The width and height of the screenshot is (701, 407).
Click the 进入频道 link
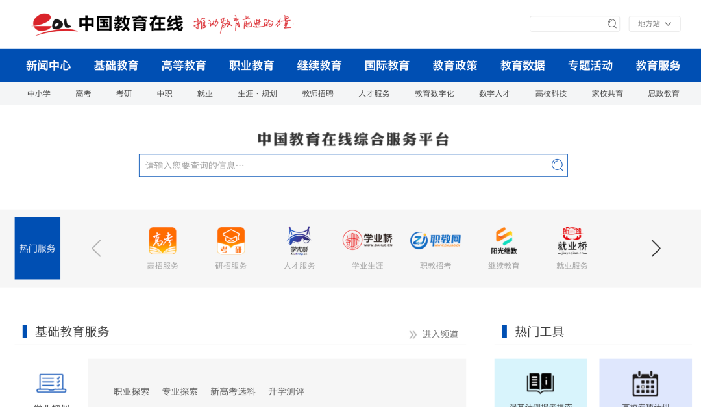tap(440, 334)
